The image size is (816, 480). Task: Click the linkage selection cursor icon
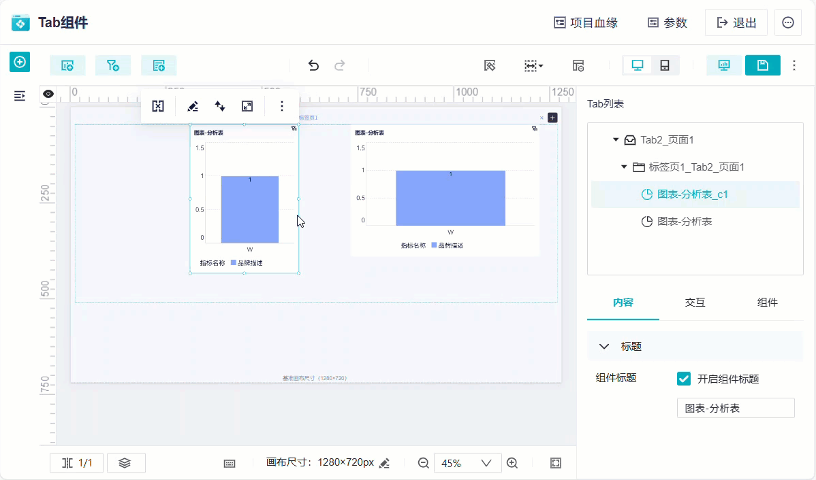[x=490, y=65]
